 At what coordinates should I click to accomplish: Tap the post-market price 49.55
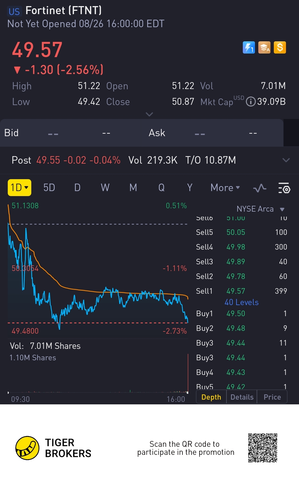click(48, 160)
